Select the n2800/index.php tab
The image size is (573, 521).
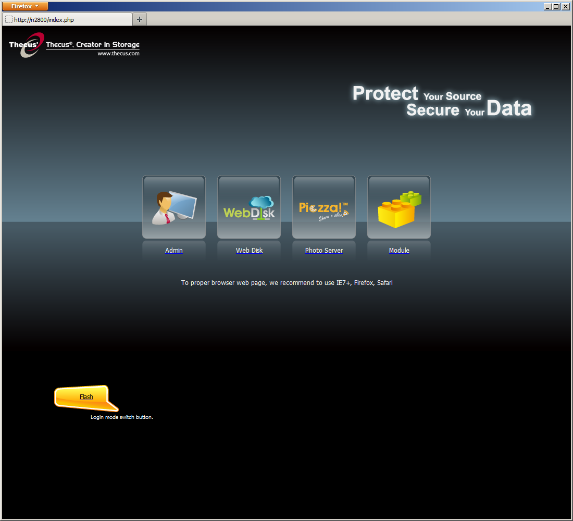point(67,19)
